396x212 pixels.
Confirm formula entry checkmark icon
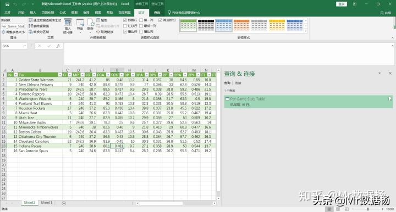coord(49,46)
